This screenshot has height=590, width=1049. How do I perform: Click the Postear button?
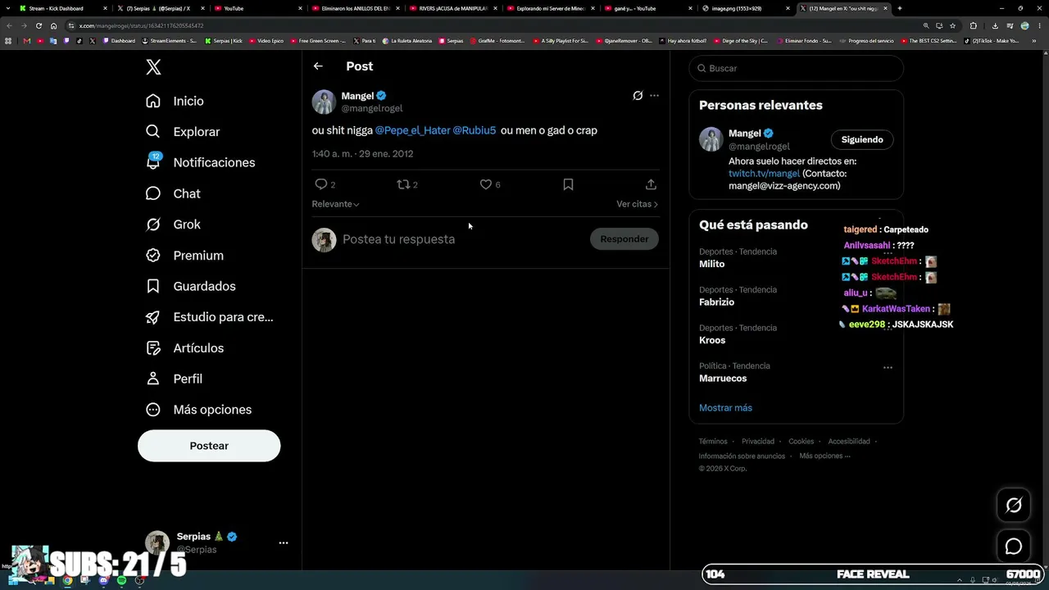pos(209,446)
